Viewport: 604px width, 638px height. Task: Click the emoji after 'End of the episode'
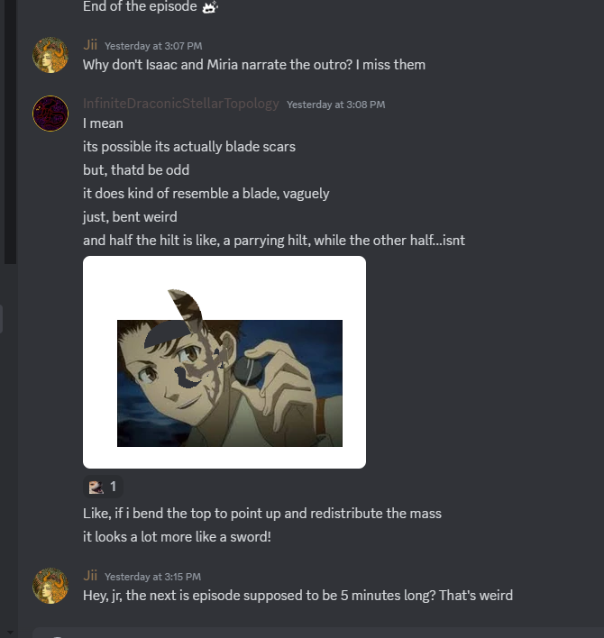[210, 7]
